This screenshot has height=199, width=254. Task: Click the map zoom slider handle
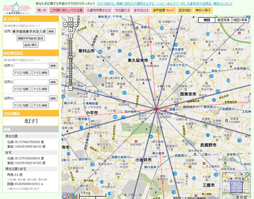point(70,57)
